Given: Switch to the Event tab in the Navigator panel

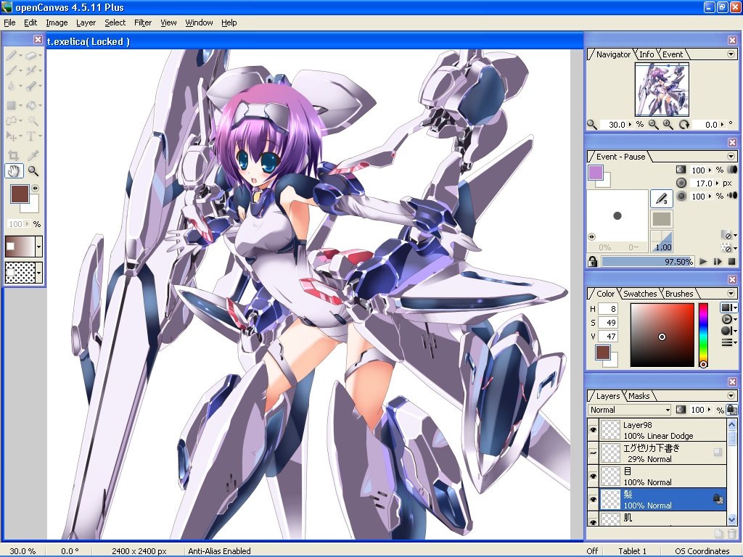Looking at the screenshot, I should pos(673,54).
